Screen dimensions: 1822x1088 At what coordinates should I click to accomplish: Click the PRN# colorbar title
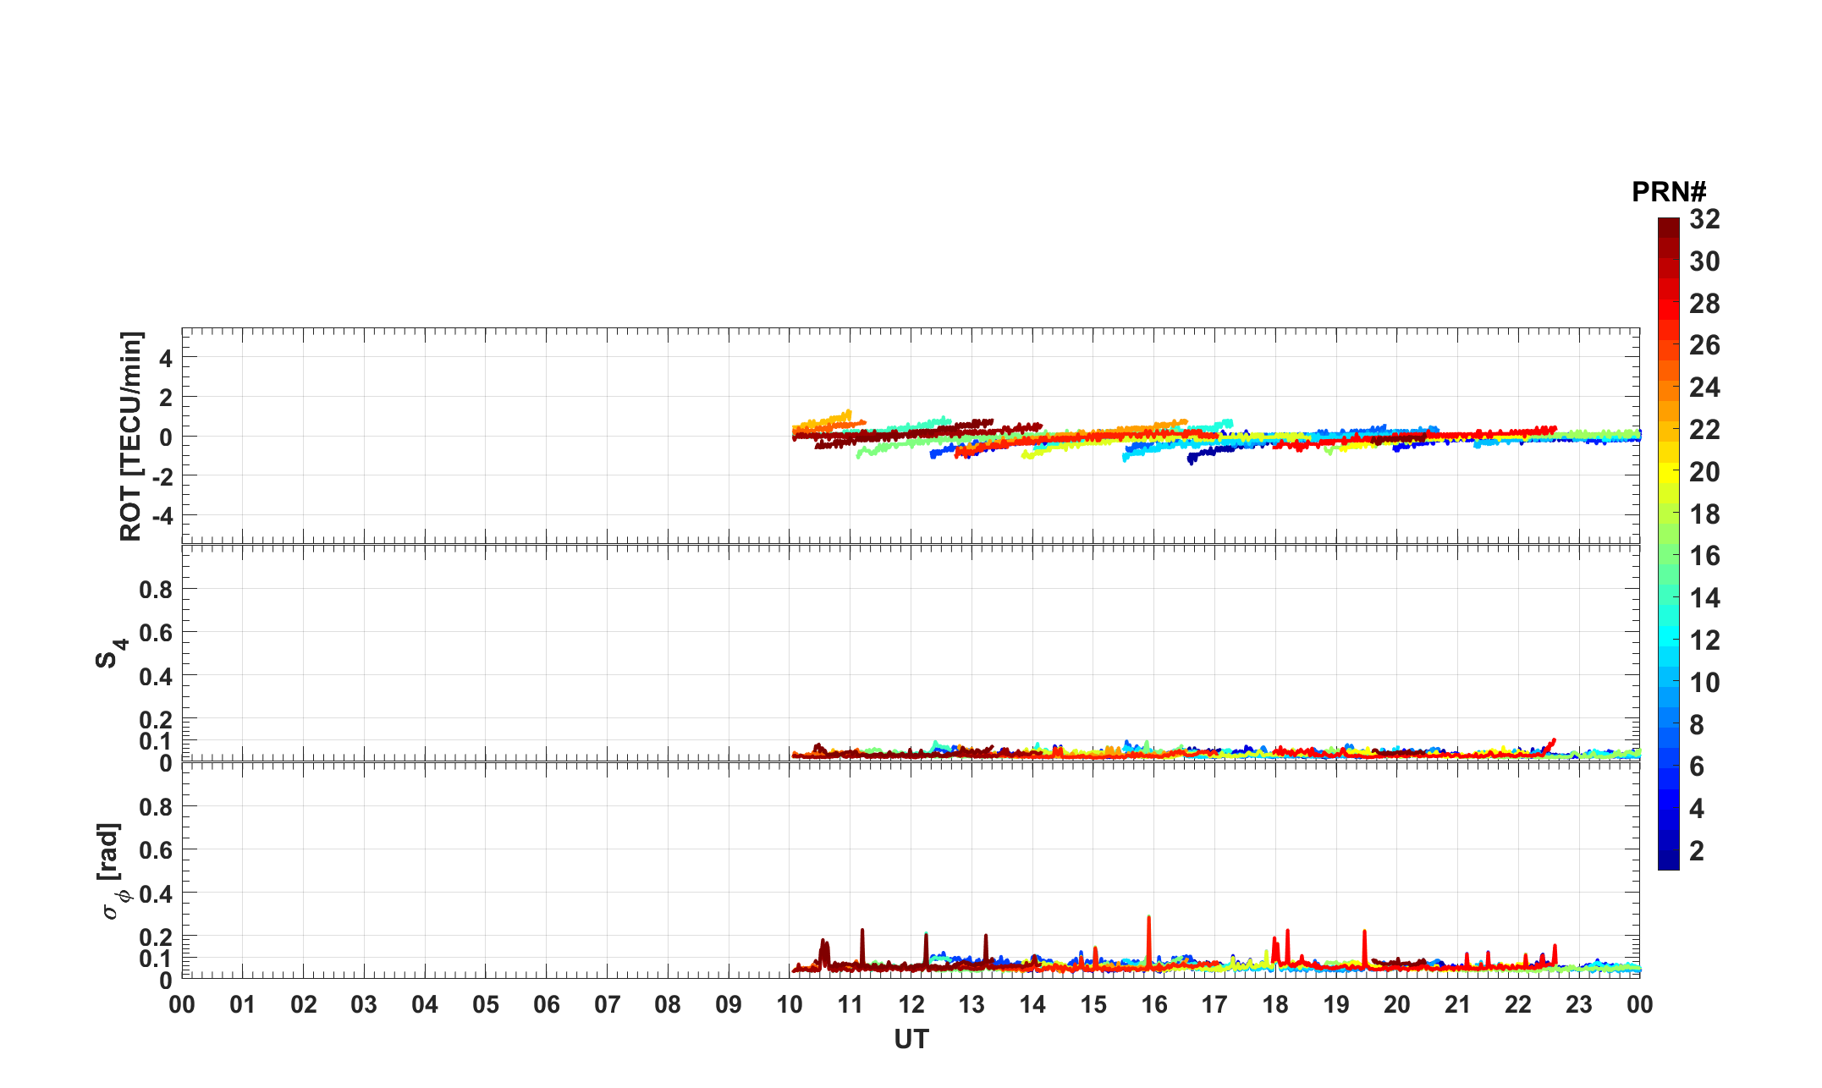pyautogui.click(x=1669, y=193)
